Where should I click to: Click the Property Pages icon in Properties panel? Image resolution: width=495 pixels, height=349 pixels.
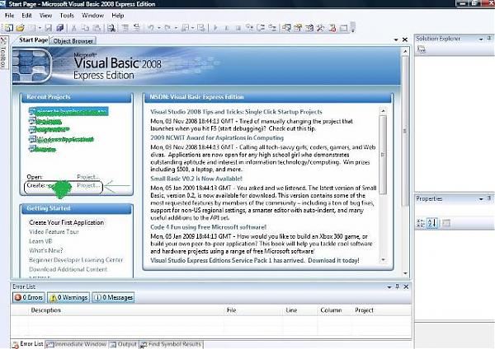click(x=445, y=223)
